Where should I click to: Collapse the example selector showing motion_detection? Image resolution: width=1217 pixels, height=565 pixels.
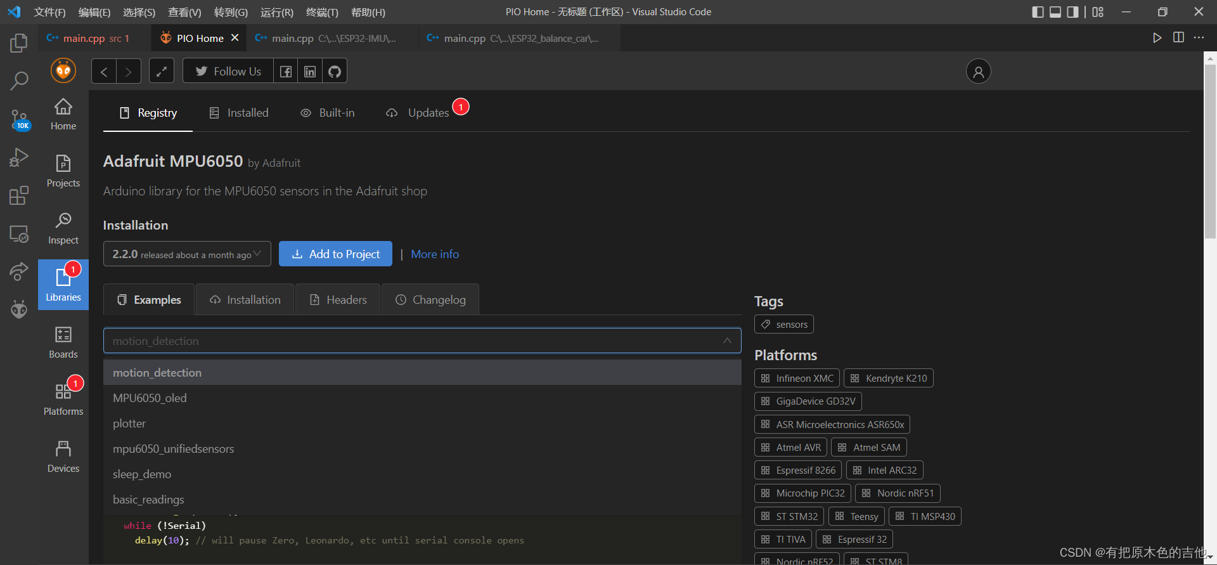[x=422, y=341]
